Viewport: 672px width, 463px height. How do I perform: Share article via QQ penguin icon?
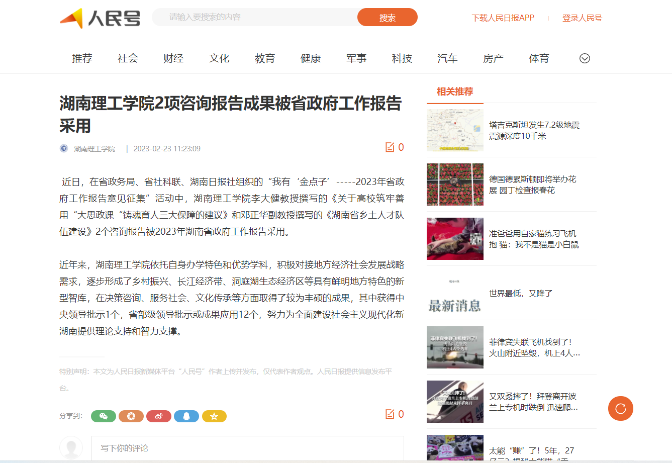point(186,416)
